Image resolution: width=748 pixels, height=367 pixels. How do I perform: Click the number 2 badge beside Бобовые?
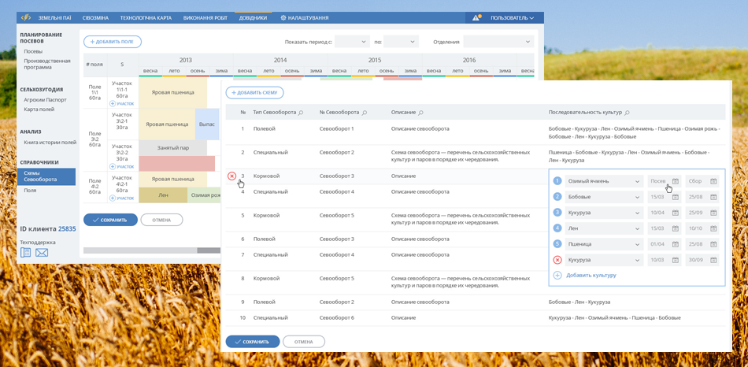coord(557,197)
